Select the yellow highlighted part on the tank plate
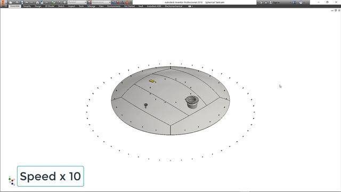Image resolution: width=341 pixels, height=192 pixels. (x=152, y=81)
